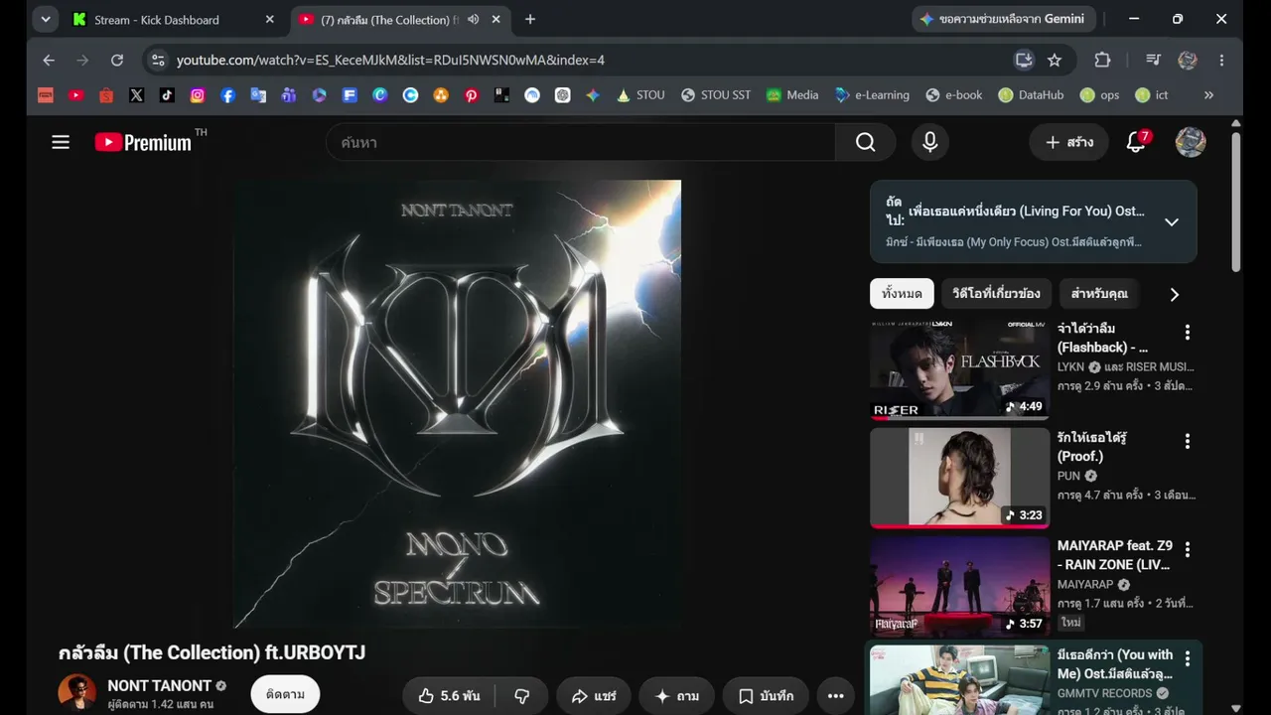Open the Instagram bookmark
The image size is (1271, 715).
coord(198,95)
